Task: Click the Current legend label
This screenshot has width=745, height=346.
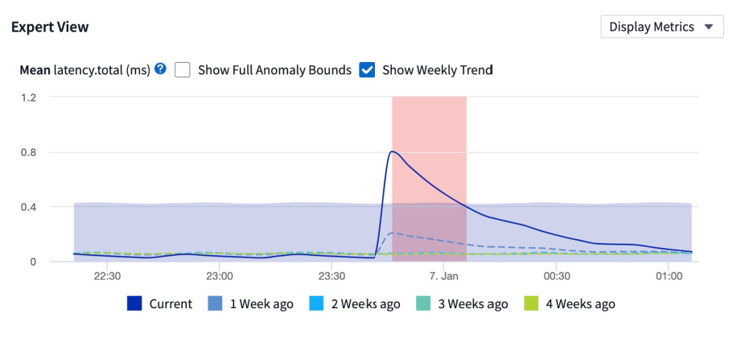Action: coord(171,304)
